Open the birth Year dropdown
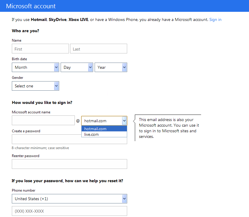249x217 pixels. (111, 67)
